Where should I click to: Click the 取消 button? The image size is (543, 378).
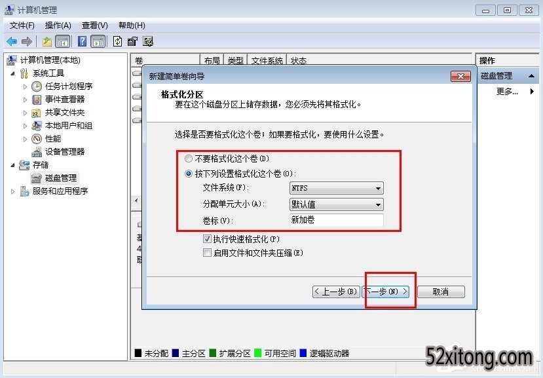[x=441, y=292]
